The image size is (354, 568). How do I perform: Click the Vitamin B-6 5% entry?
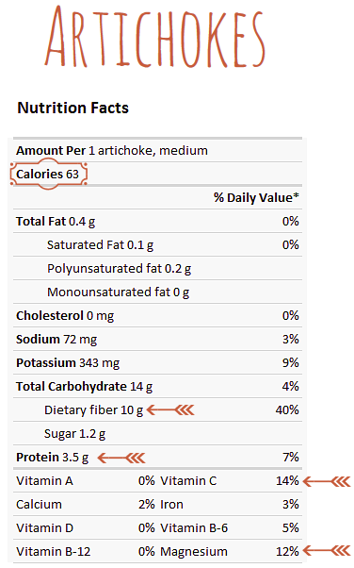(230, 527)
